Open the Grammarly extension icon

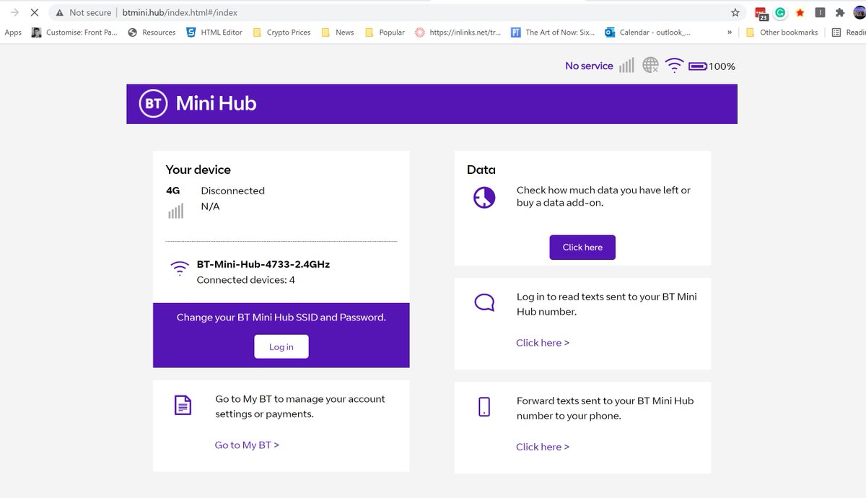click(780, 12)
